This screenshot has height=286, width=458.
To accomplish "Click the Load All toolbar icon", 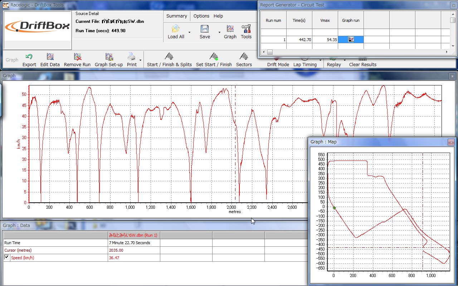I will 175,29.
